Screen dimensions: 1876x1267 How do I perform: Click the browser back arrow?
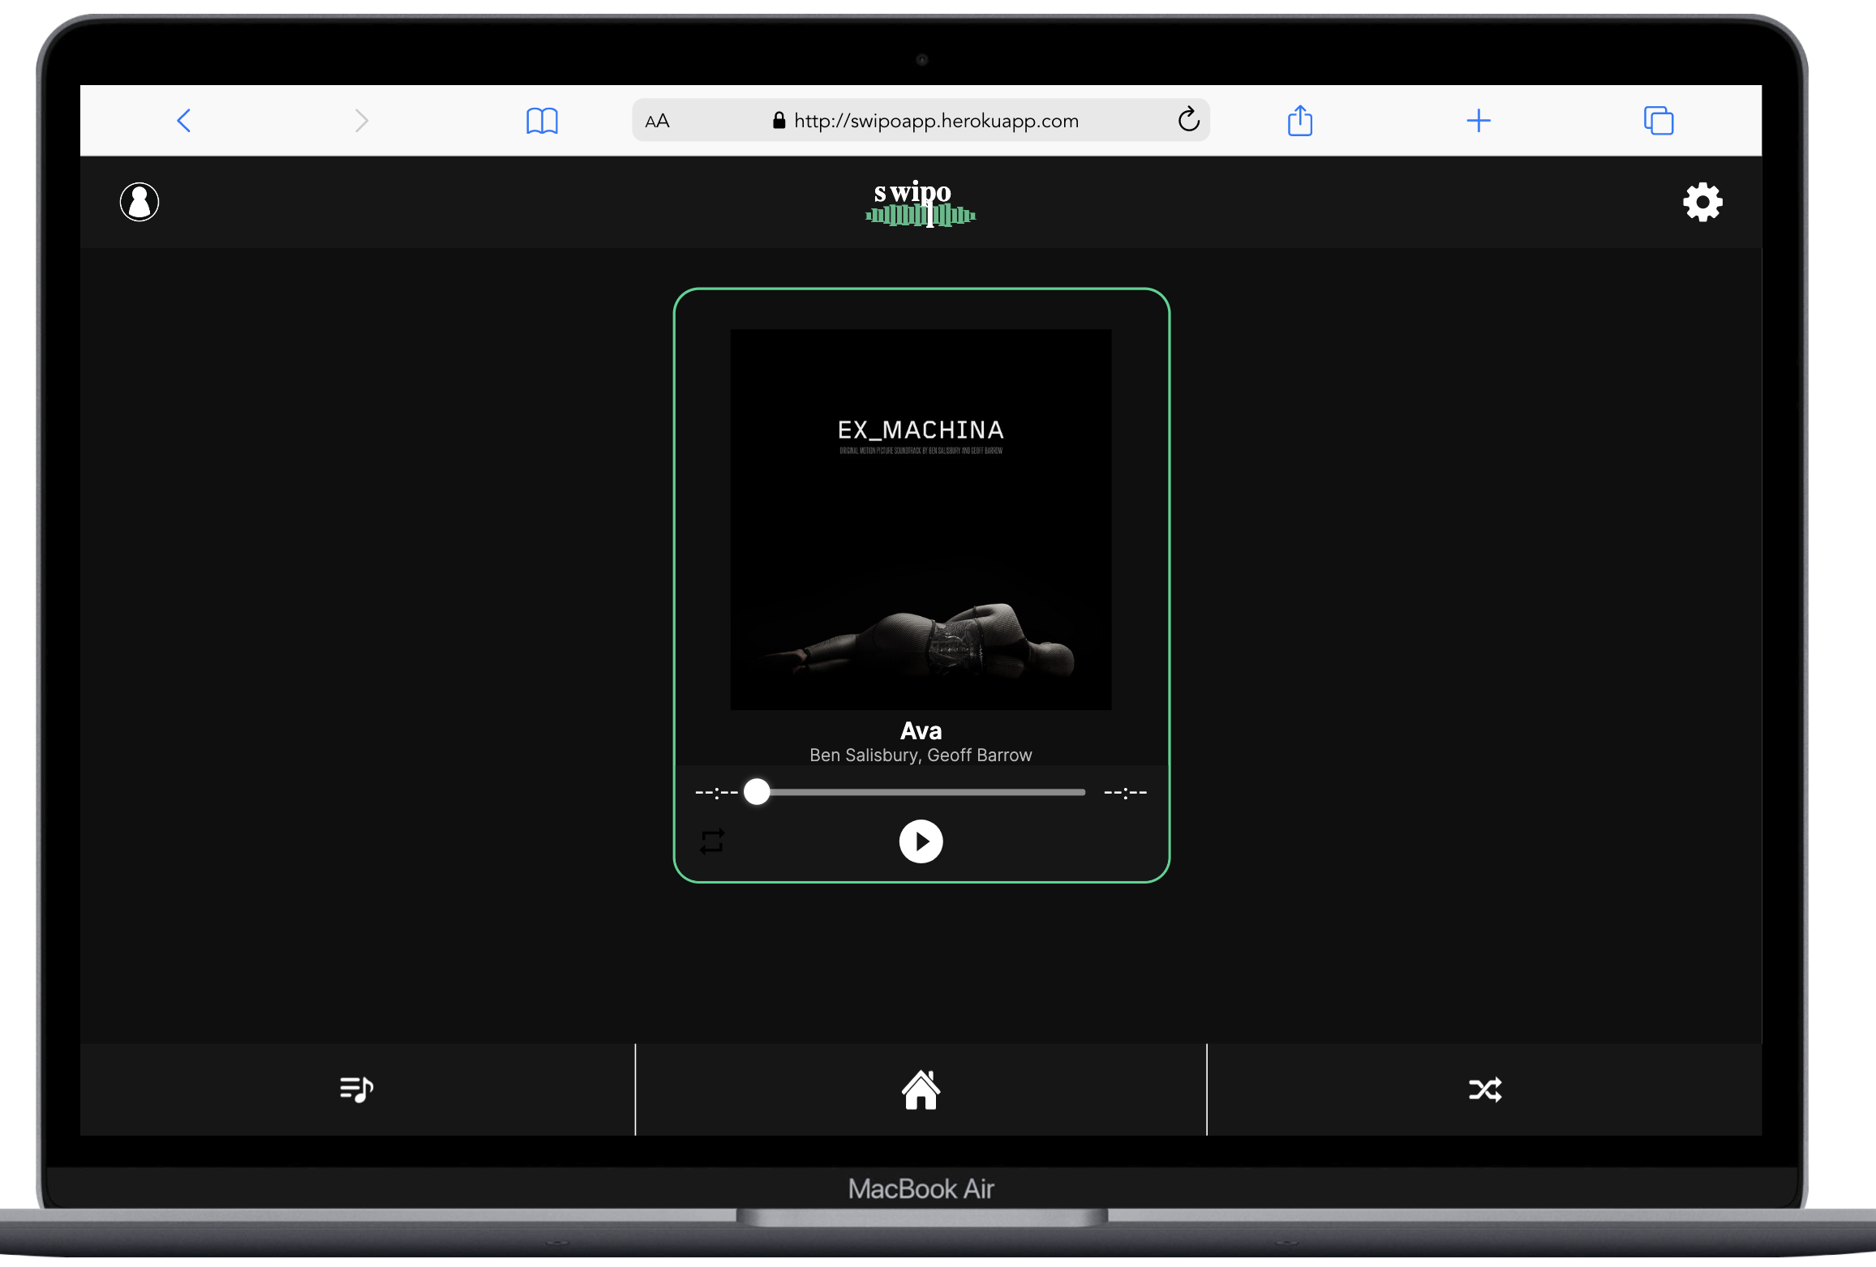point(184,121)
